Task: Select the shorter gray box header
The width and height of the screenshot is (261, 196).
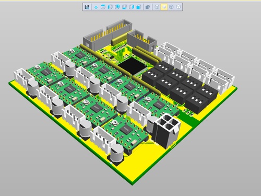Action: 141,40
